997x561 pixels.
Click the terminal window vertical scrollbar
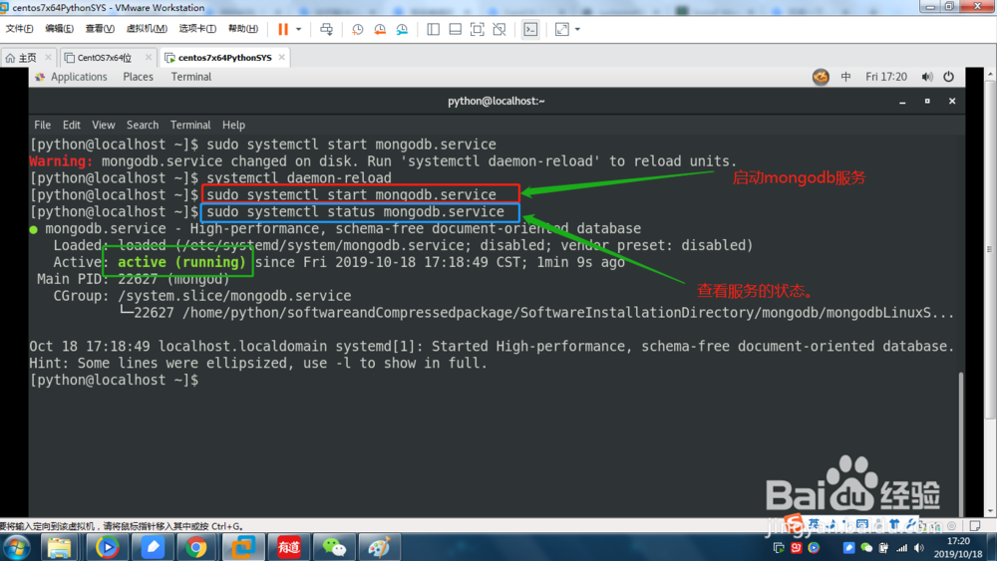961,443
